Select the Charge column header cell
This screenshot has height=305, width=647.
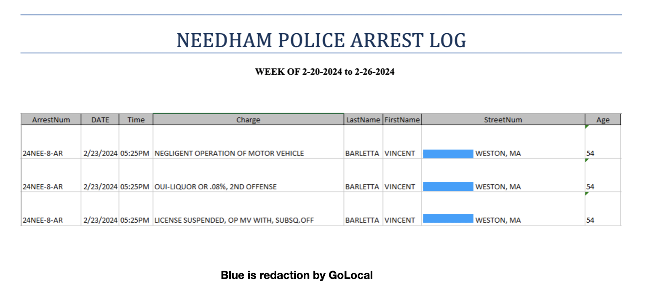[x=248, y=120]
